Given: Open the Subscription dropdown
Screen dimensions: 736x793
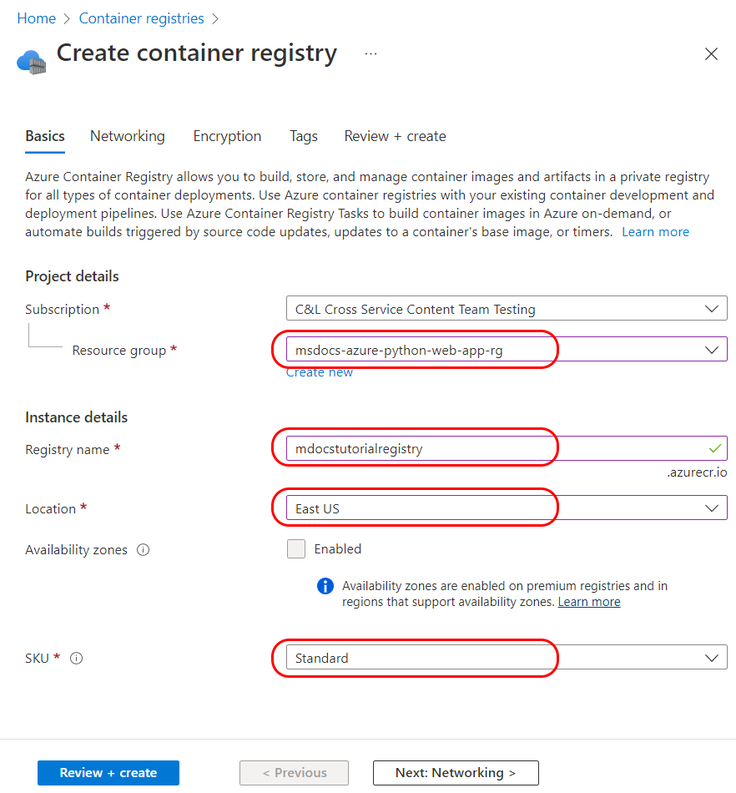Looking at the screenshot, I should (507, 309).
